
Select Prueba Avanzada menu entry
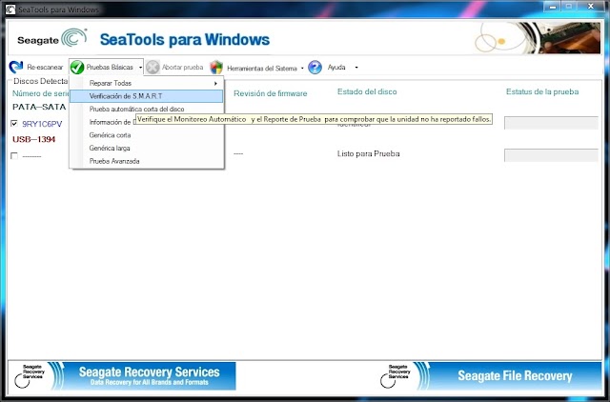[146, 161]
